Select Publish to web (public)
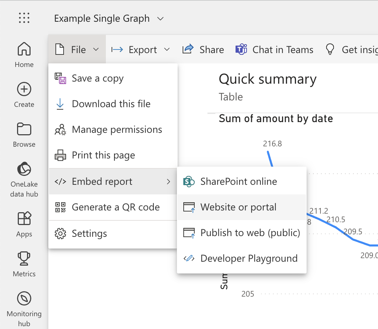 click(250, 233)
